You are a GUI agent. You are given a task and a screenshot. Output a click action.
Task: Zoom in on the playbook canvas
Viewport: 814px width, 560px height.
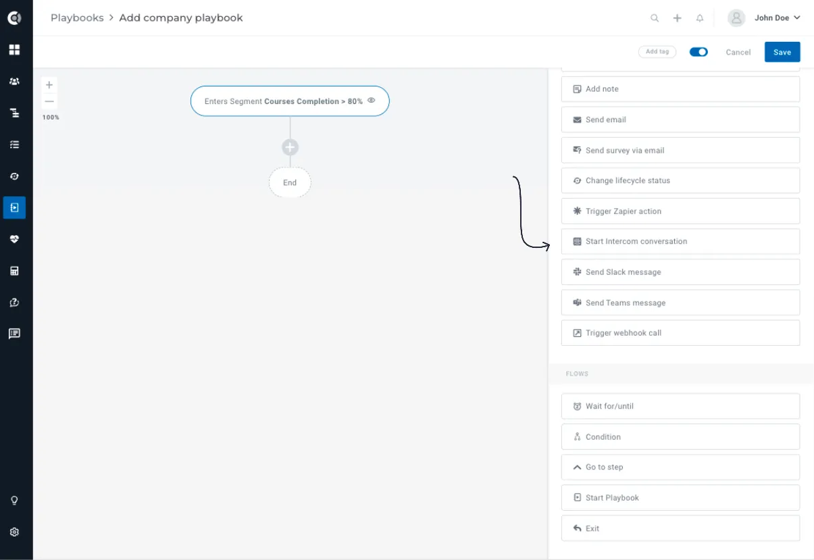click(x=49, y=85)
